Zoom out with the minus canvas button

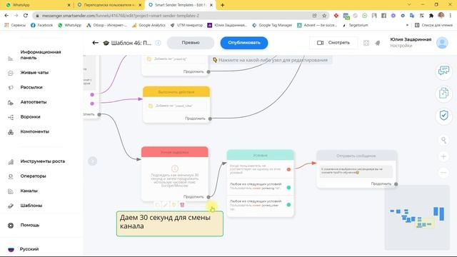pyautogui.click(x=443, y=173)
